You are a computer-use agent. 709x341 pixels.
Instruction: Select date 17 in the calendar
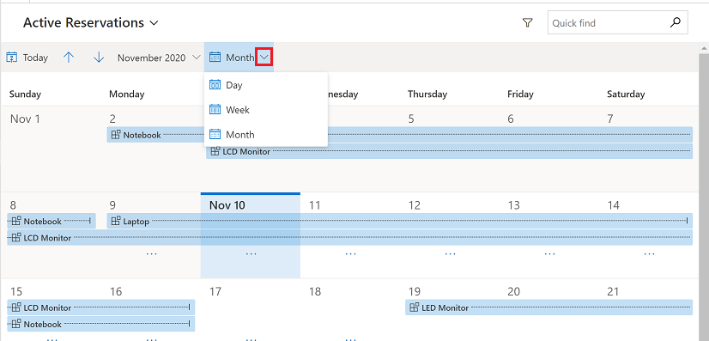[x=215, y=292]
